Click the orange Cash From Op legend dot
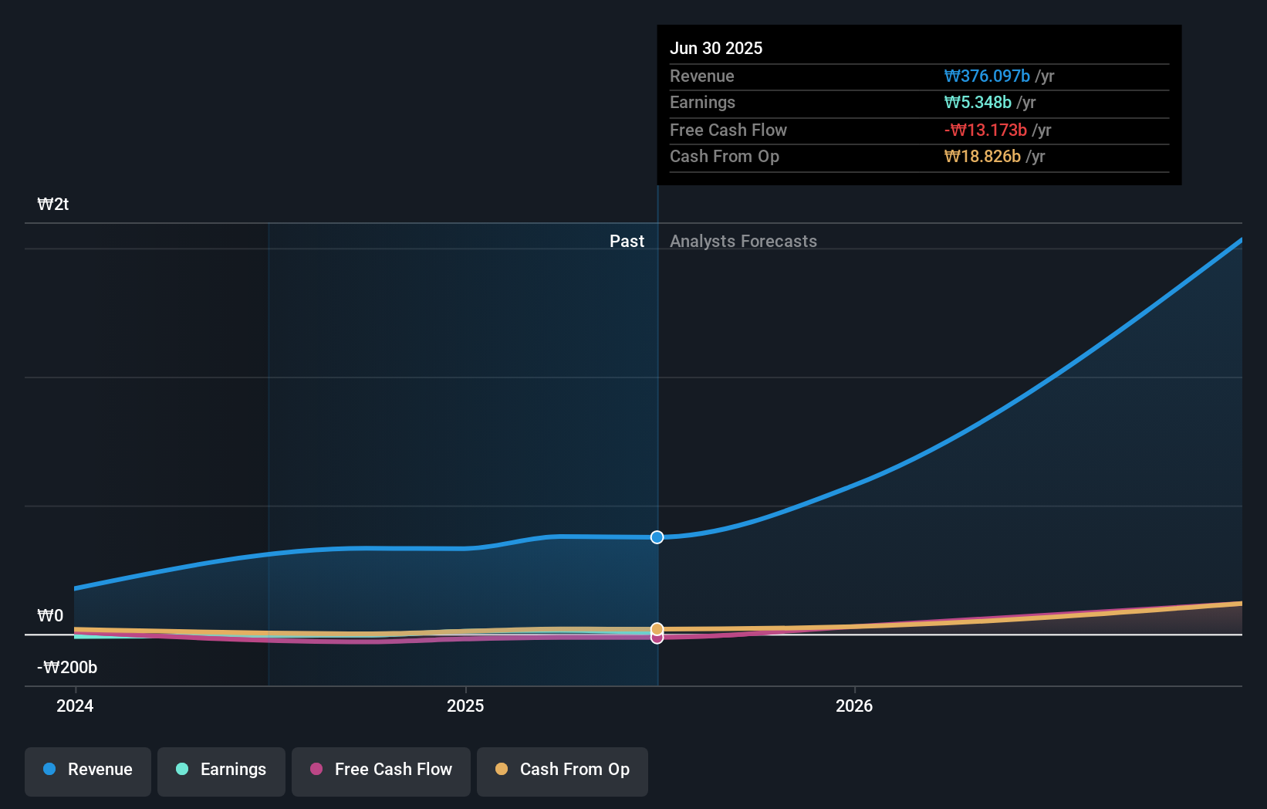Viewport: 1267px width, 809px height. point(502,770)
